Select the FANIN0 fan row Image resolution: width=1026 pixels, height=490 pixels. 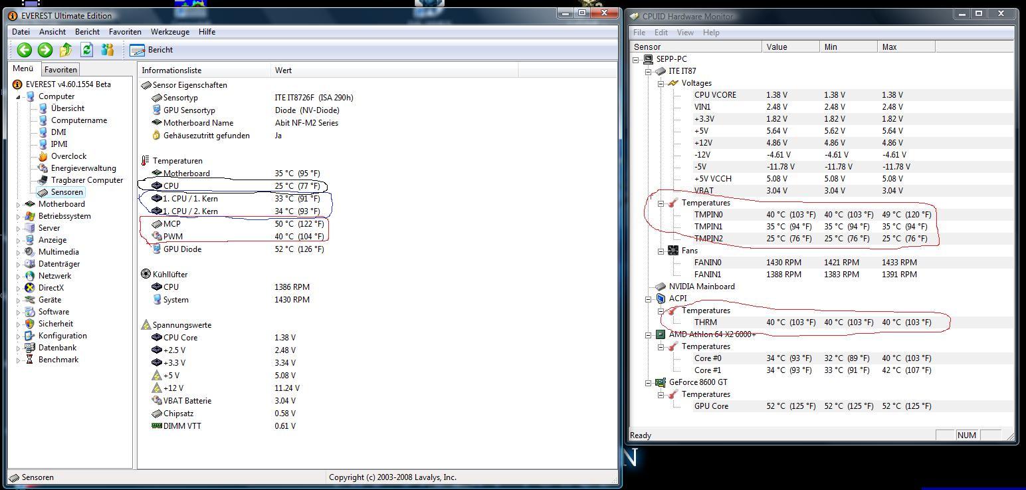[853, 263]
